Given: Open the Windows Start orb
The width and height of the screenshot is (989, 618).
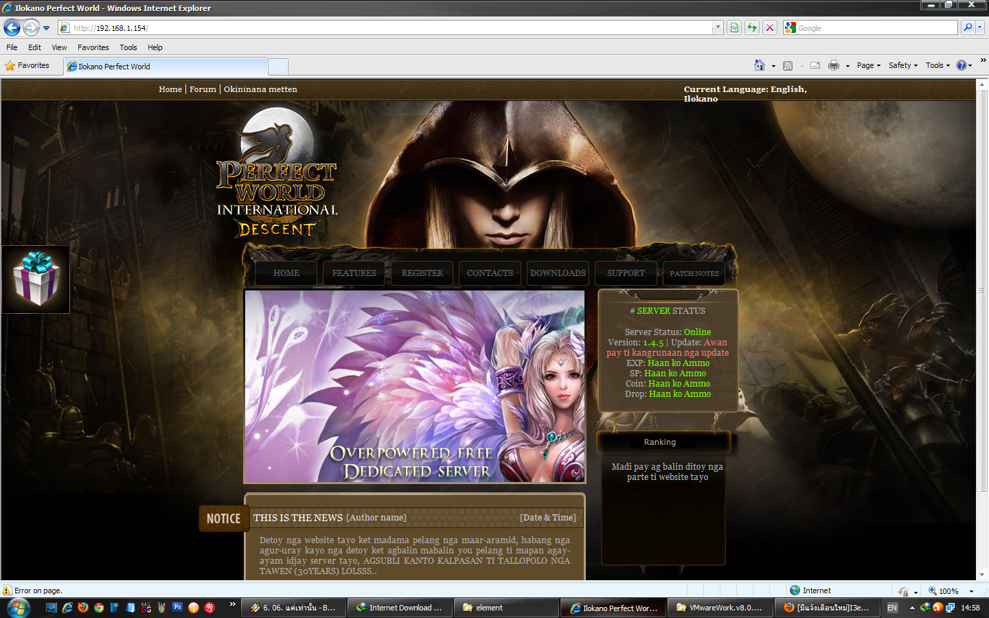Looking at the screenshot, I should click(18, 608).
